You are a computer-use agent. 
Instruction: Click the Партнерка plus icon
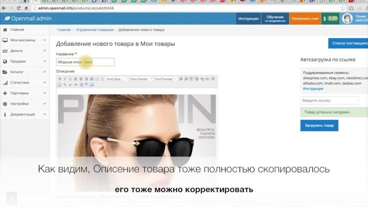5,93
